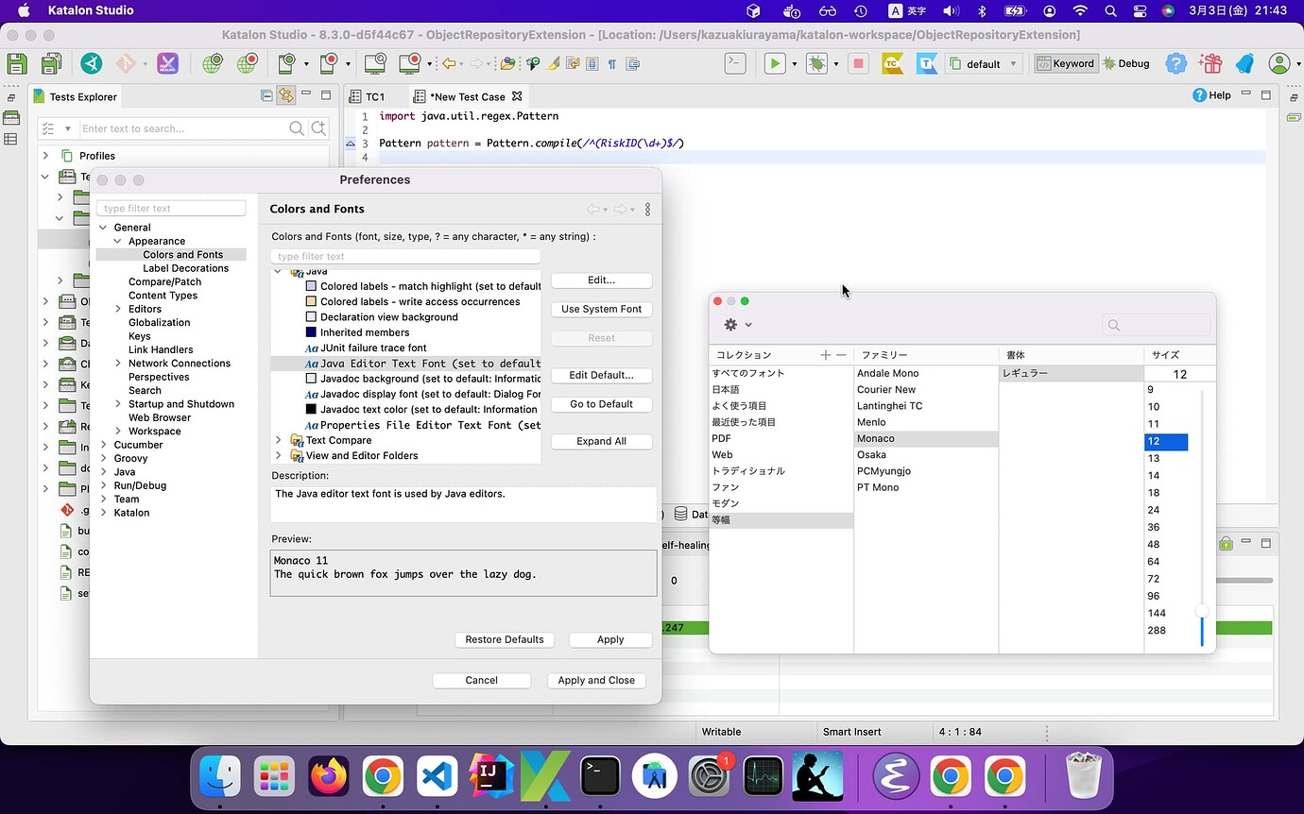Screen dimensions: 1304x814
Task: Expand View and Editor Folders node
Action: click(x=277, y=455)
